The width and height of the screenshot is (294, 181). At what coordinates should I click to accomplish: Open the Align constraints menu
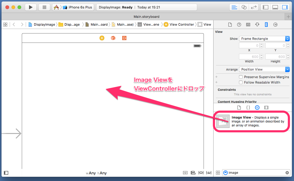coord(193,173)
